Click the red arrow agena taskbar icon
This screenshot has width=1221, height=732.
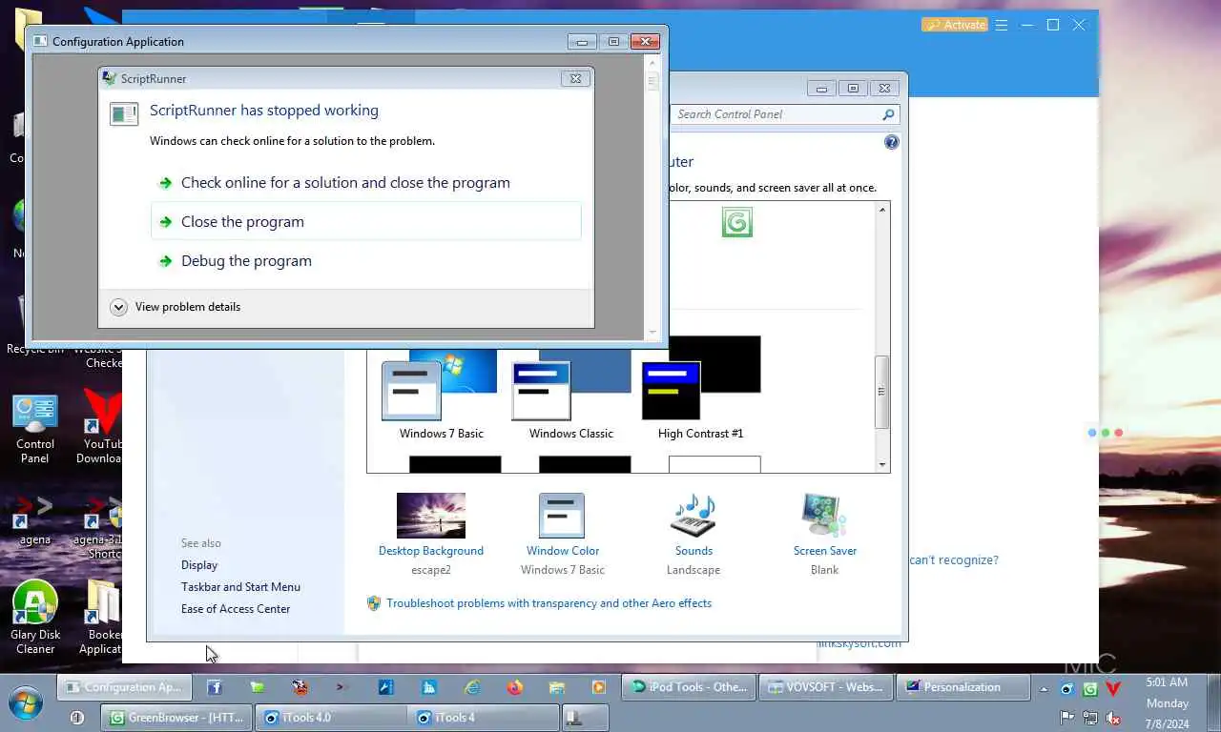(342, 687)
